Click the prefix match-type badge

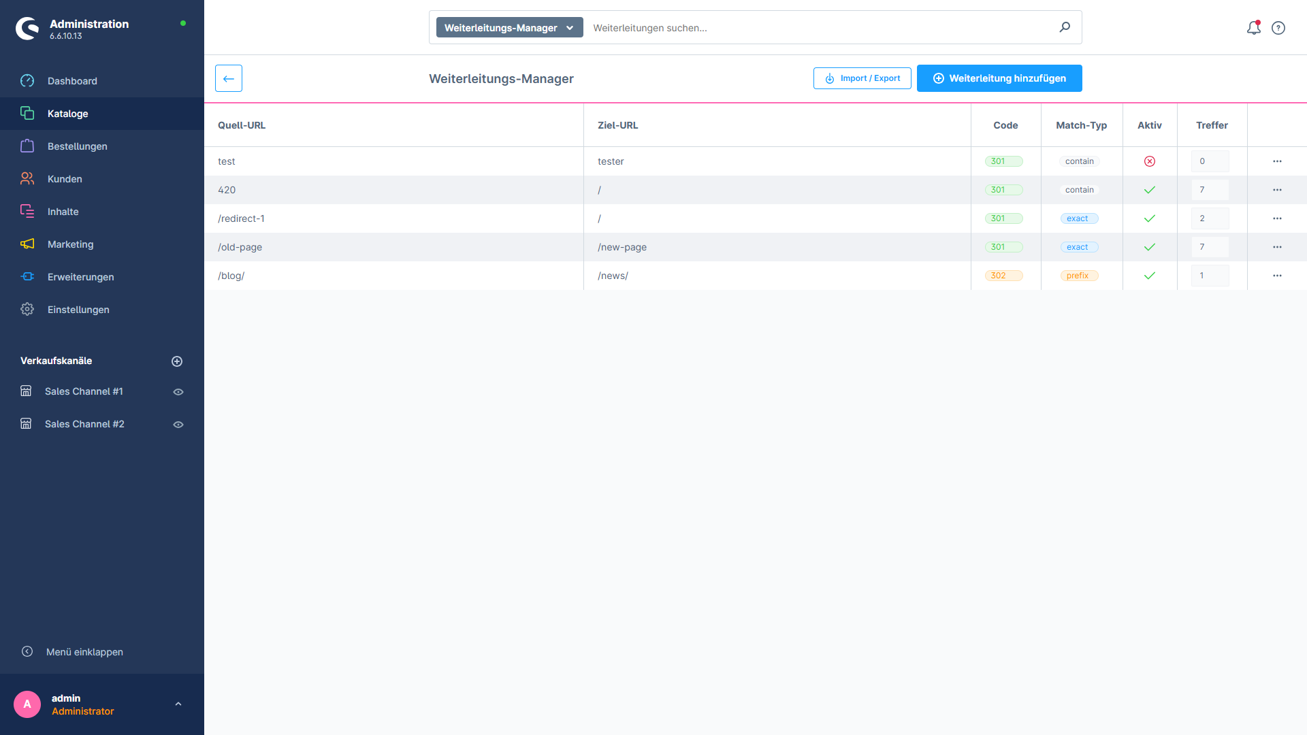click(x=1080, y=276)
